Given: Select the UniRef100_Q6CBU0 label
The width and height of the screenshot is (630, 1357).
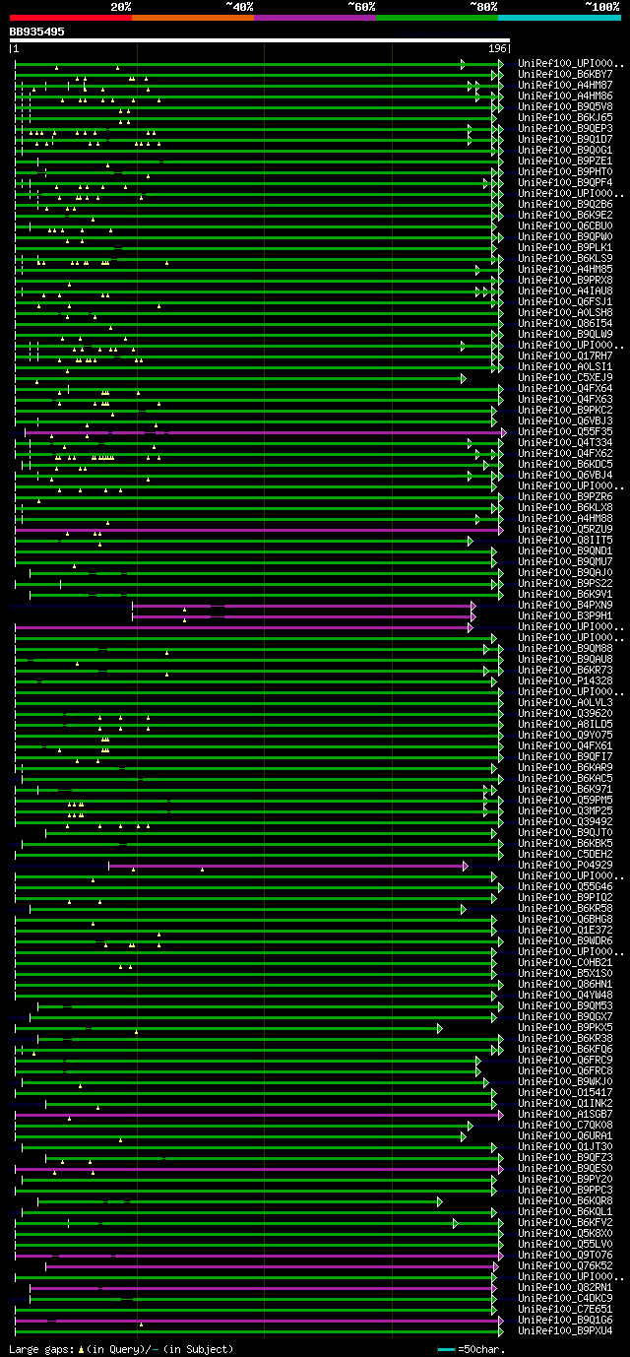Looking at the screenshot, I should tap(565, 226).
